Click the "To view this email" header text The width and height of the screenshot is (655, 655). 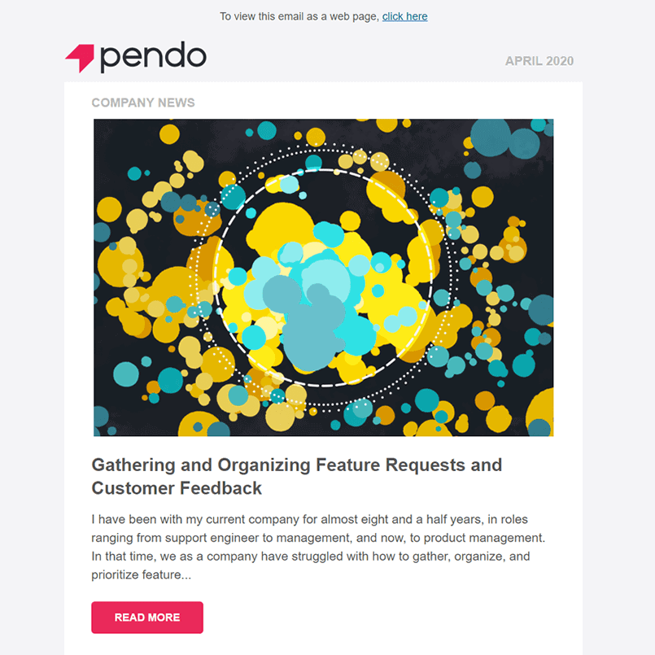(299, 16)
